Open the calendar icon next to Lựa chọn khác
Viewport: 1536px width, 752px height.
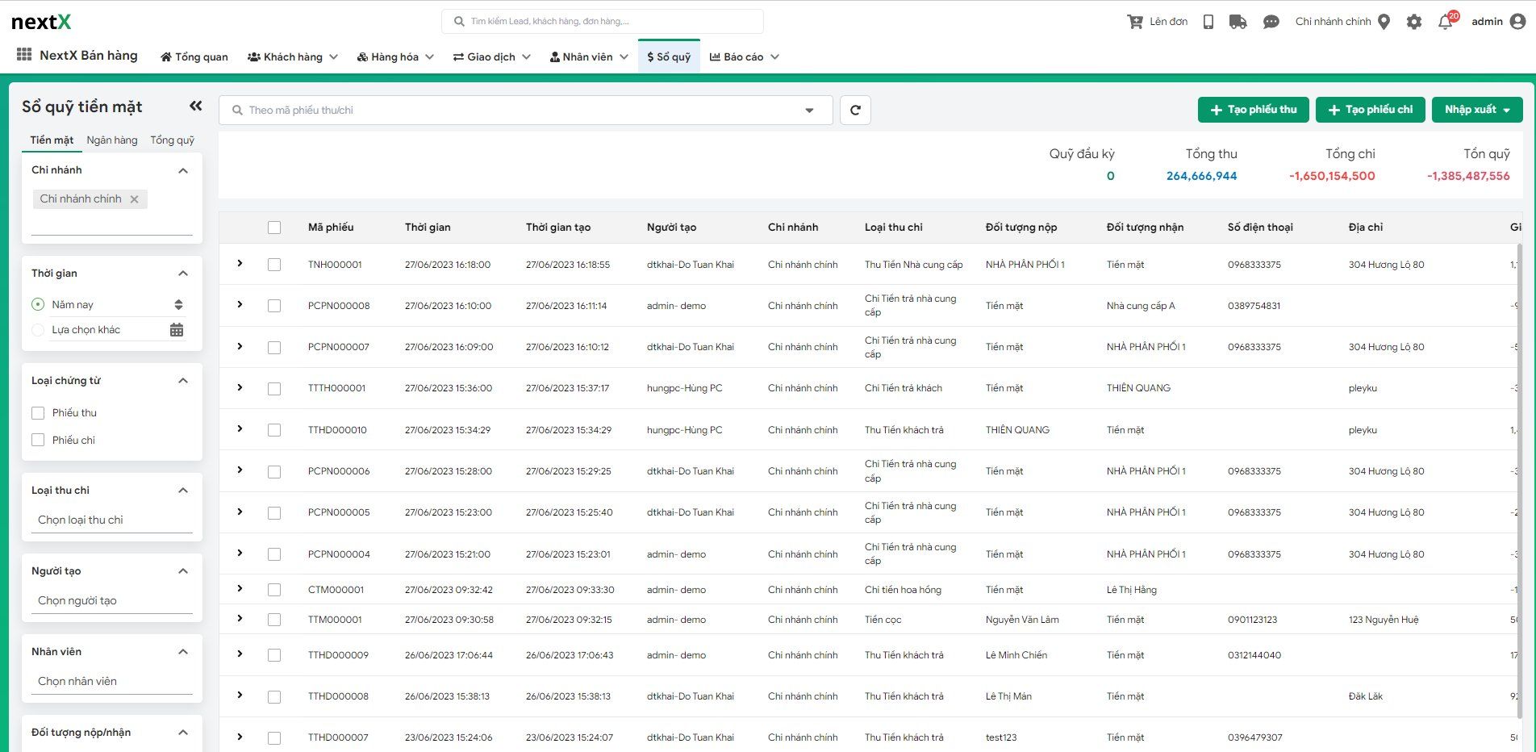pos(177,330)
